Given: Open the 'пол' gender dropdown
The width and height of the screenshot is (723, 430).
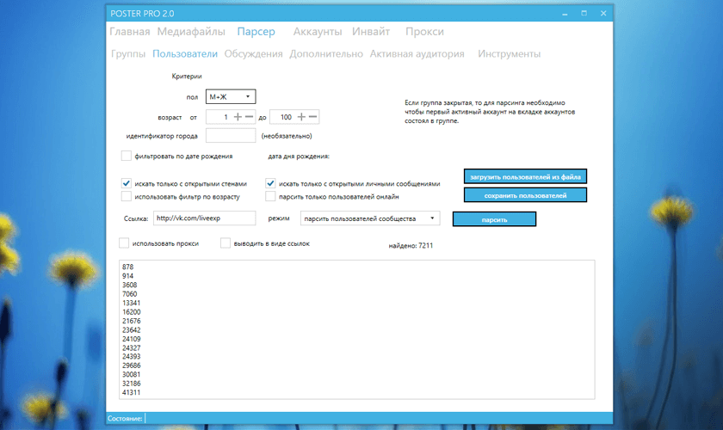Looking at the screenshot, I should tap(231, 97).
